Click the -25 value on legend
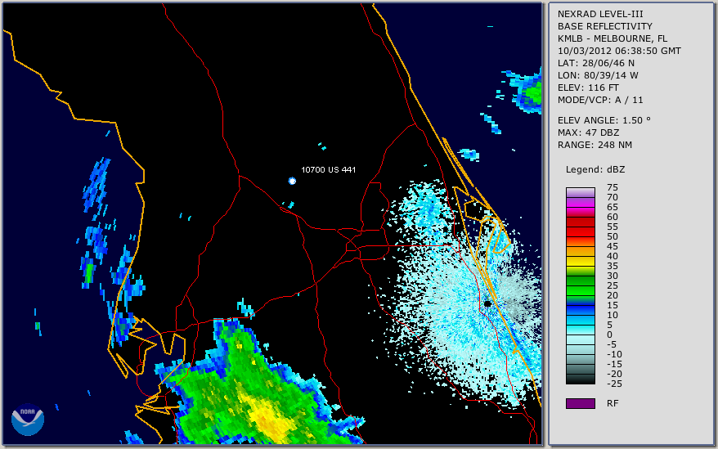Viewport: 718px width, 449px height. click(614, 384)
